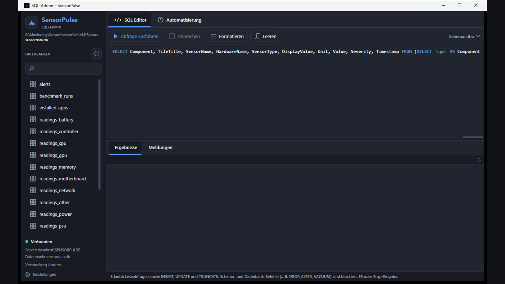The width and height of the screenshot is (505, 284).
Task: Click the SensorPulse logo icon
Action: (32, 23)
